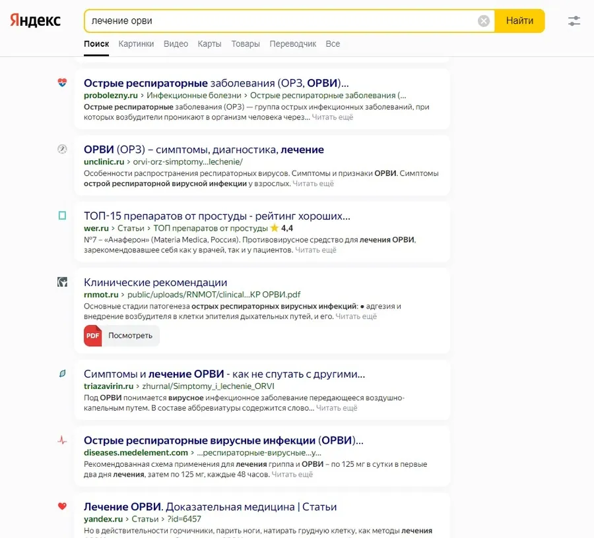Click Читать ещё in medelement snippet
The image size is (594, 538).
pyautogui.click(x=292, y=475)
